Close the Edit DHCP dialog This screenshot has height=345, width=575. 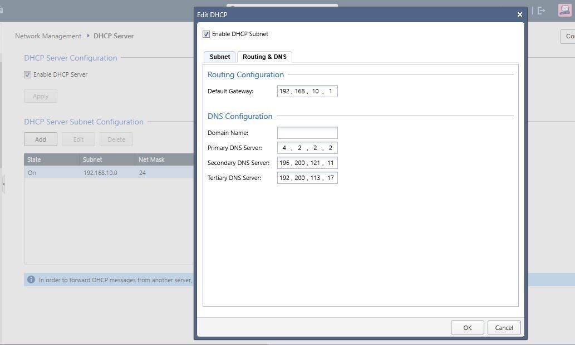(519, 14)
